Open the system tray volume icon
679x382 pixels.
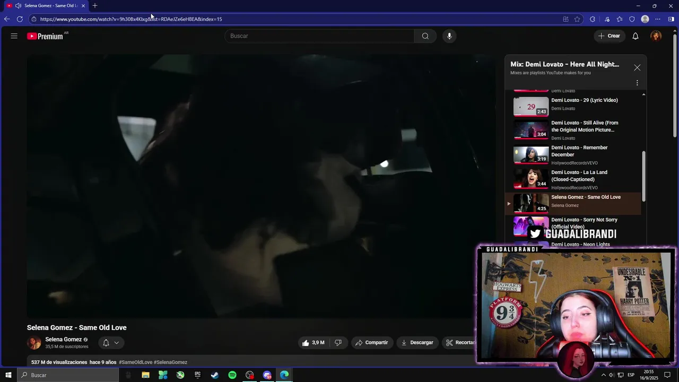(612, 375)
